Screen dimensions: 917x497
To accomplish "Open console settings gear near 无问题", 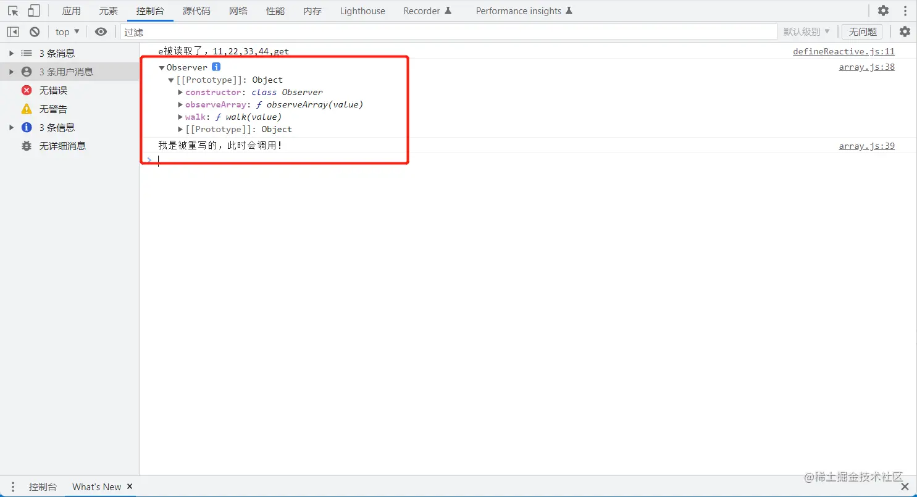I will 905,31.
